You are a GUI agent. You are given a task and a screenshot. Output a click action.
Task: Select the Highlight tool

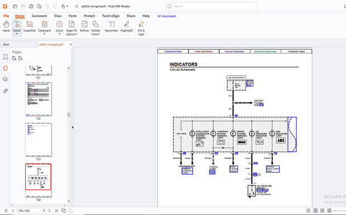(x=127, y=27)
